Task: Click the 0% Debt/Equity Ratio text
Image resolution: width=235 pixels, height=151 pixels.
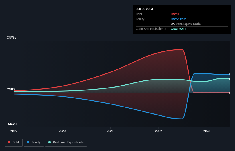Action: click(186, 24)
